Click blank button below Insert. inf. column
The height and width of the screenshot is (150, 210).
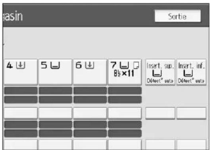tap(191, 113)
